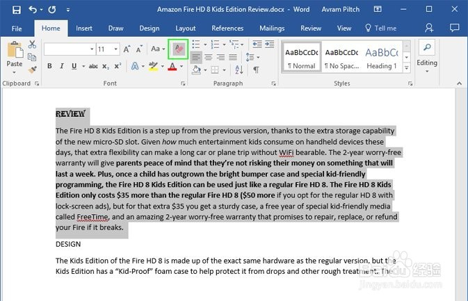Center the text
The height and width of the screenshot is (301, 468).
tap(209, 57)
